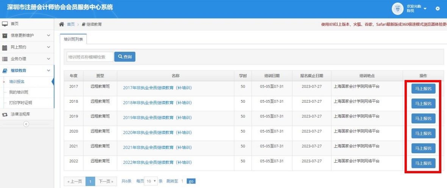This screenshot has width=447, height=188.
Task: Click the 培训日期 column header
Action: pyautogui.click(x=272, y=76)
